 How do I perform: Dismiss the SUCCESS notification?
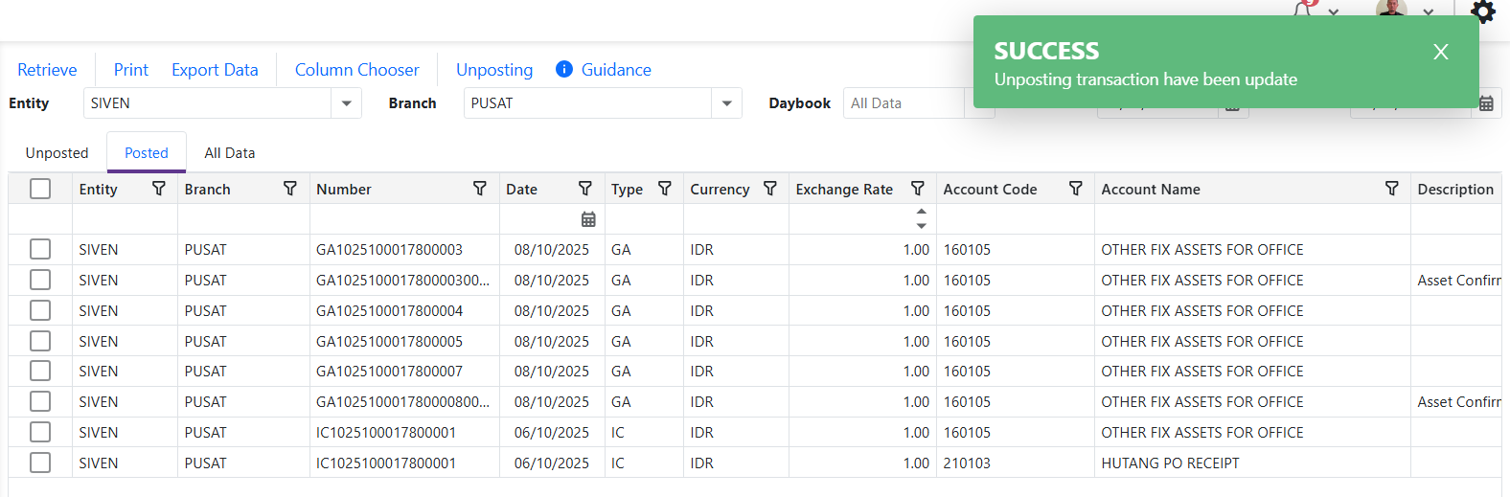pyautogui.click(x=1441, y=52)
